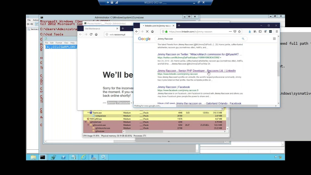Open Firefox home in the LinkedIn window

point(152,31)
